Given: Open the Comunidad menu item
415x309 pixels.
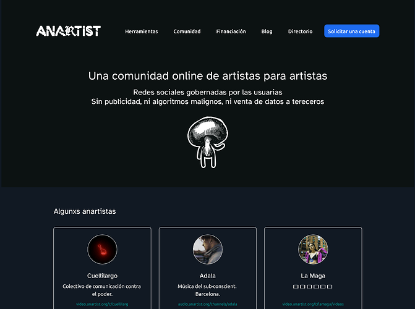Looking at the screenshot, I should pyautogui.click(x=187, y=32).
